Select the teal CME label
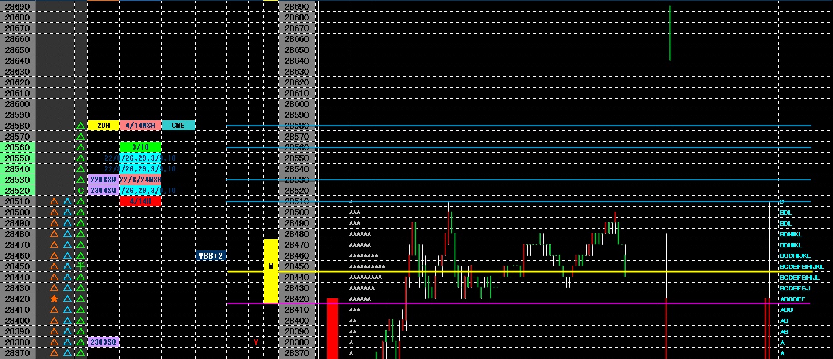Image resolution: width=833 pixels, height=359 pixels. click(x=178, y=126)
